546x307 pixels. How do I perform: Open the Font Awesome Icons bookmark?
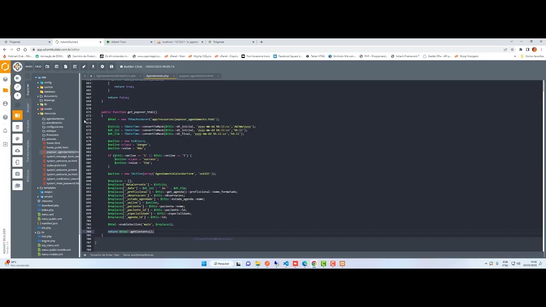click(x=256, y=56)
